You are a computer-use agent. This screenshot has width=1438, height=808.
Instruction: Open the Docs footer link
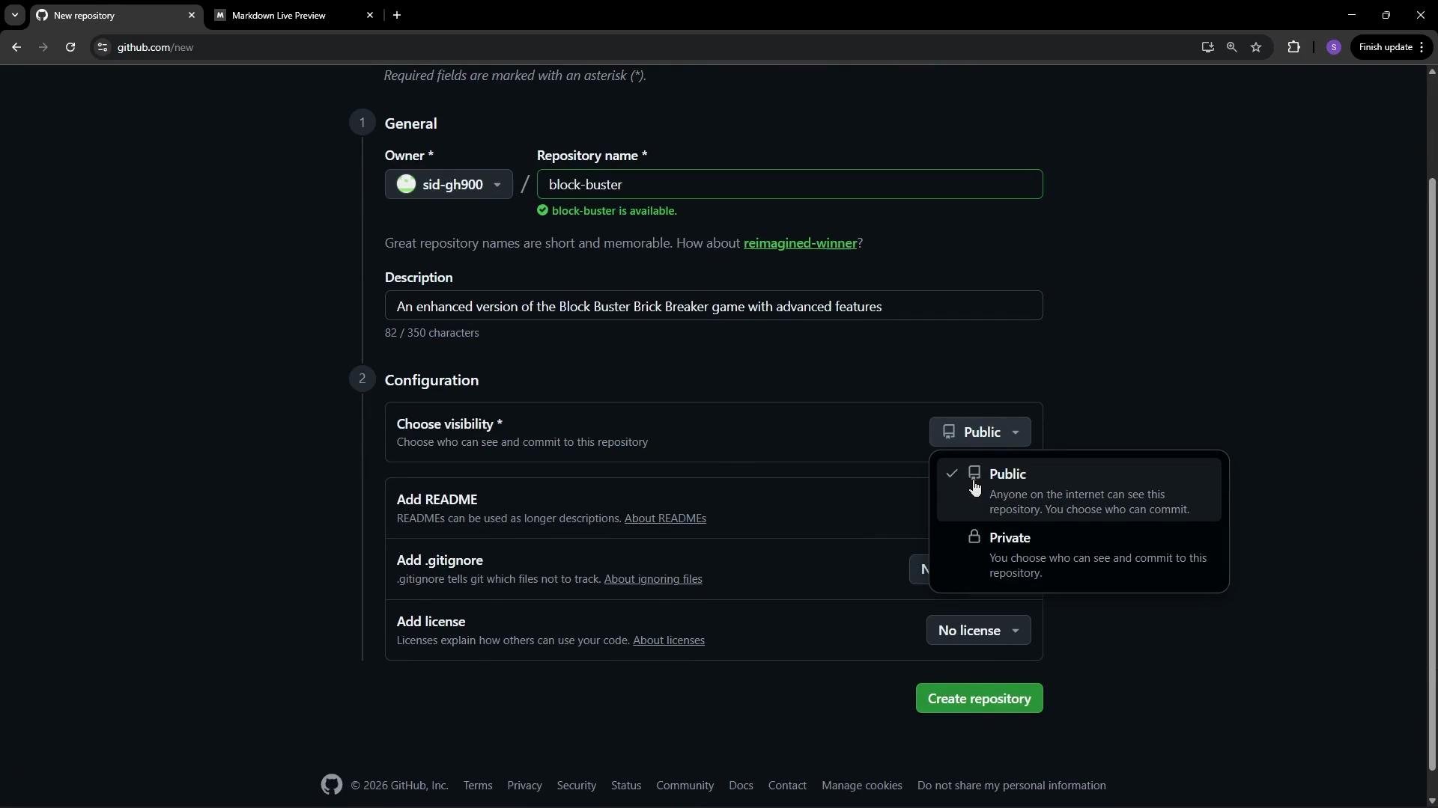(x=741, y=786)
